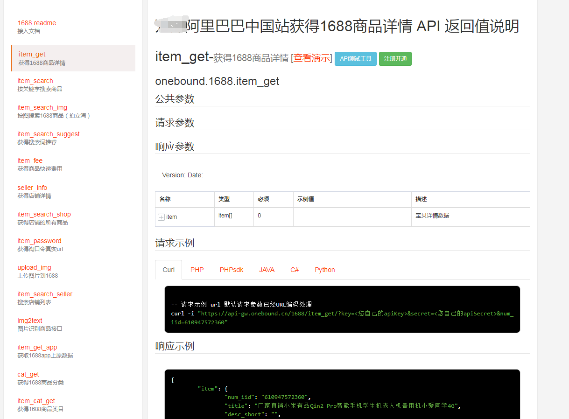Switch to the Python tab
569x419 pixels.
click(325, 270)
